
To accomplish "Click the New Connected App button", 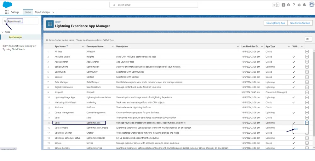I will click(300, 23).
